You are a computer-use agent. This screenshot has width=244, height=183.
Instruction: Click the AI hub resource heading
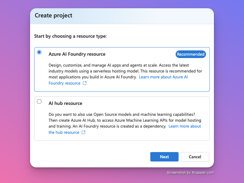point(65,103)
